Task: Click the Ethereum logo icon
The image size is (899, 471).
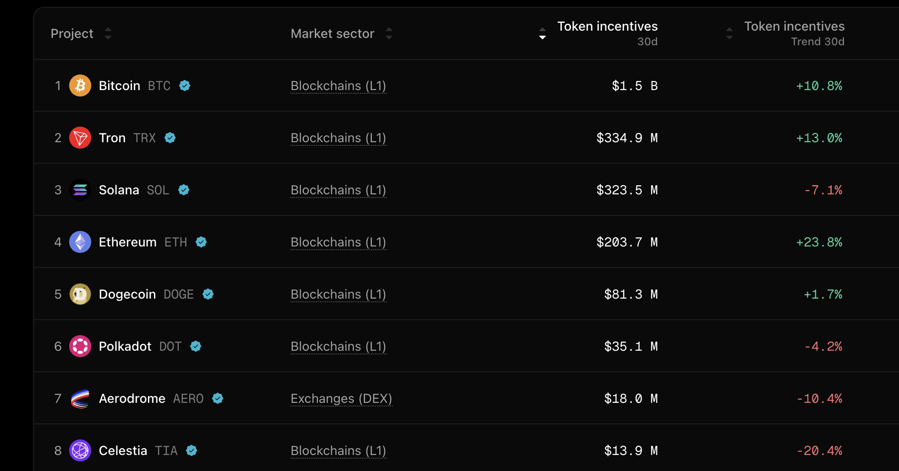Action: 80,242
